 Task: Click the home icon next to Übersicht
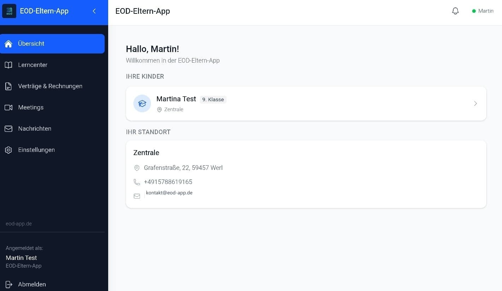8,44
